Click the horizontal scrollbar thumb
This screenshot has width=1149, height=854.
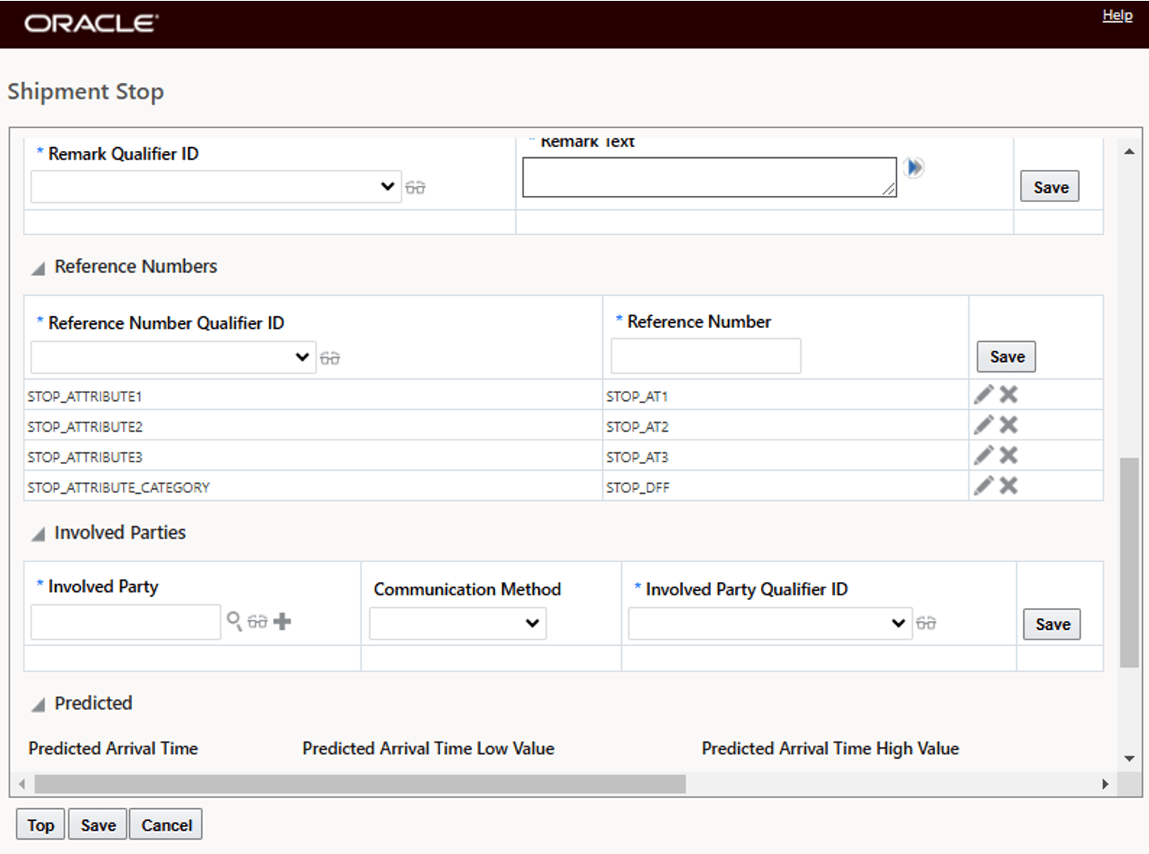pyautogui.click(x=360, y=784)
